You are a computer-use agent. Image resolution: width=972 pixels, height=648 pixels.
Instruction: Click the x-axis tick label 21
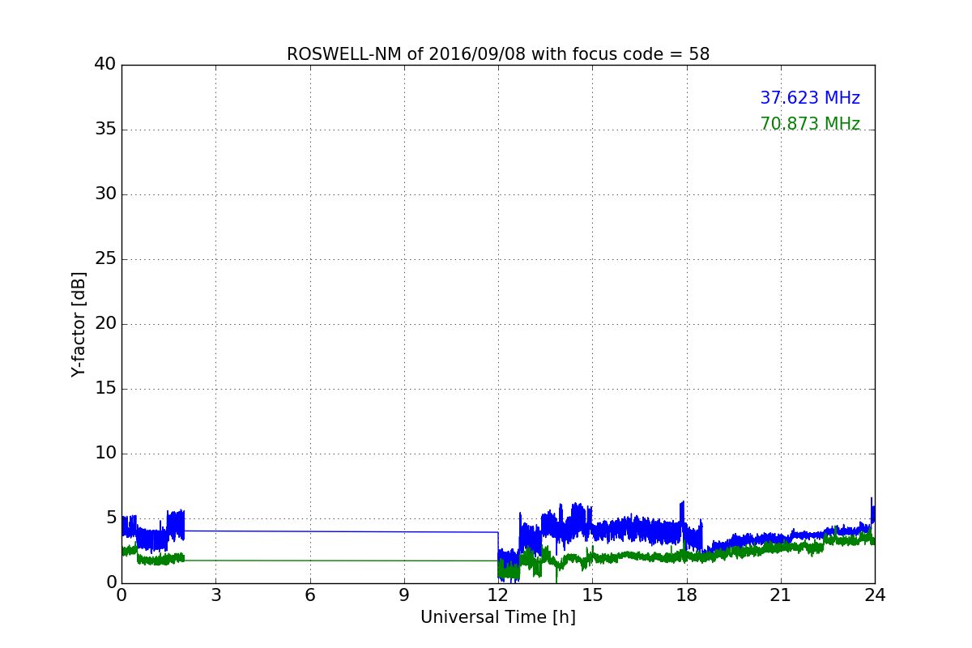click(781, 595)
